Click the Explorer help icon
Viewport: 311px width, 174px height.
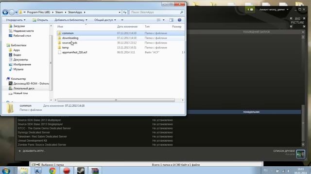point(179,20)
